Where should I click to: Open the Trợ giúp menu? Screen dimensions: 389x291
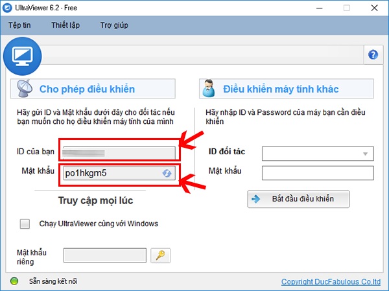(114, 25)
